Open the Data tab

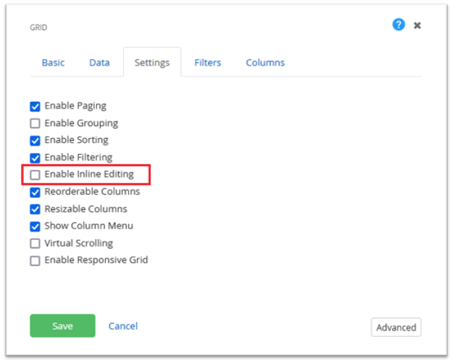click(x=99, y=63)
